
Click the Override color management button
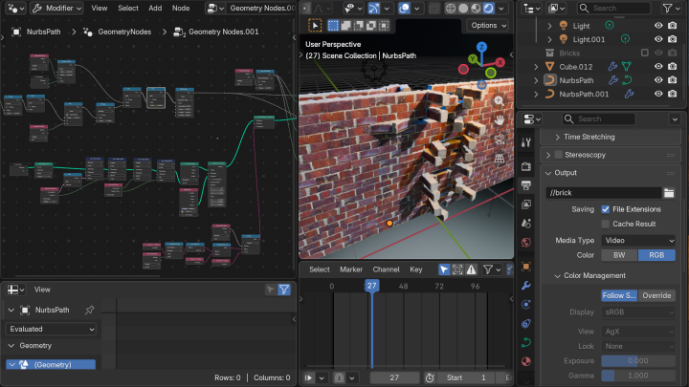656,295
